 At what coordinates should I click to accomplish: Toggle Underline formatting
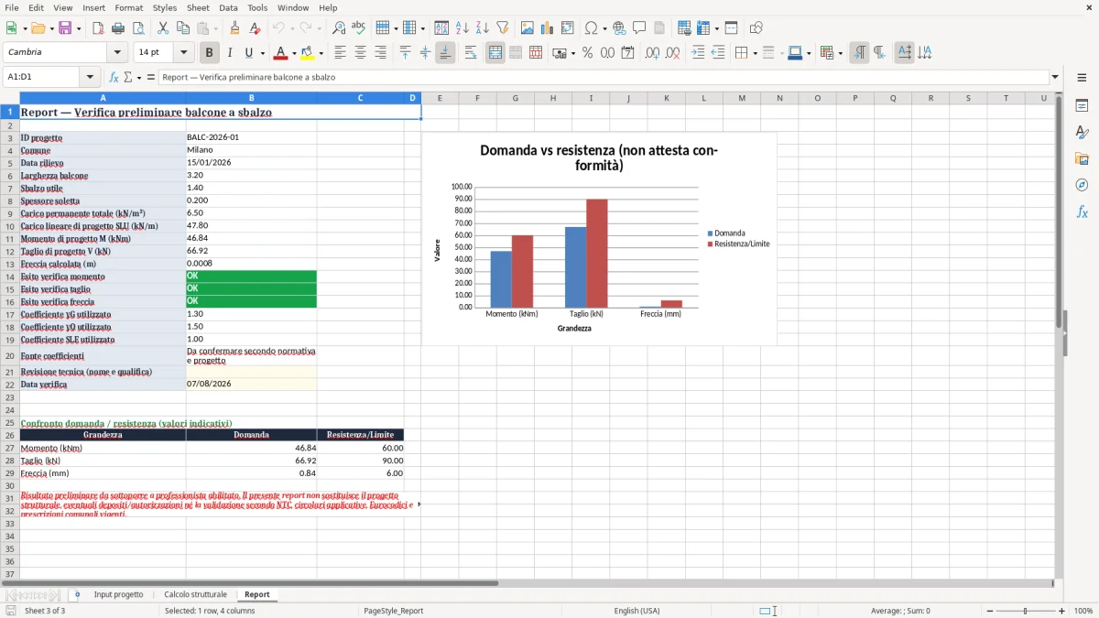(248, 53)
